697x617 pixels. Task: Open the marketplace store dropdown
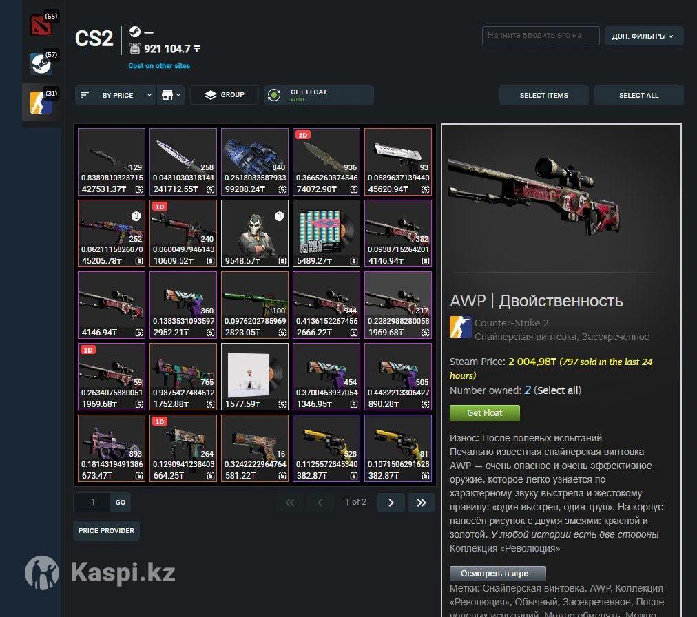pyautogui.click(x=171, y=95)
